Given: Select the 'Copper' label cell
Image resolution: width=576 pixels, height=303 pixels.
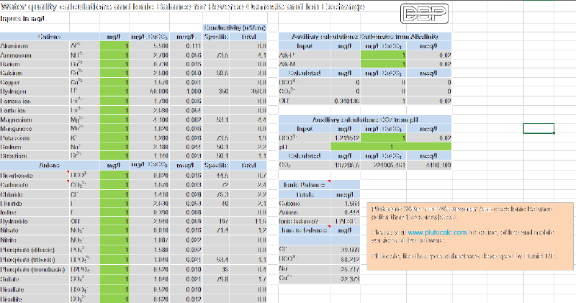Looking at the screenshot, I should (35, 82).
